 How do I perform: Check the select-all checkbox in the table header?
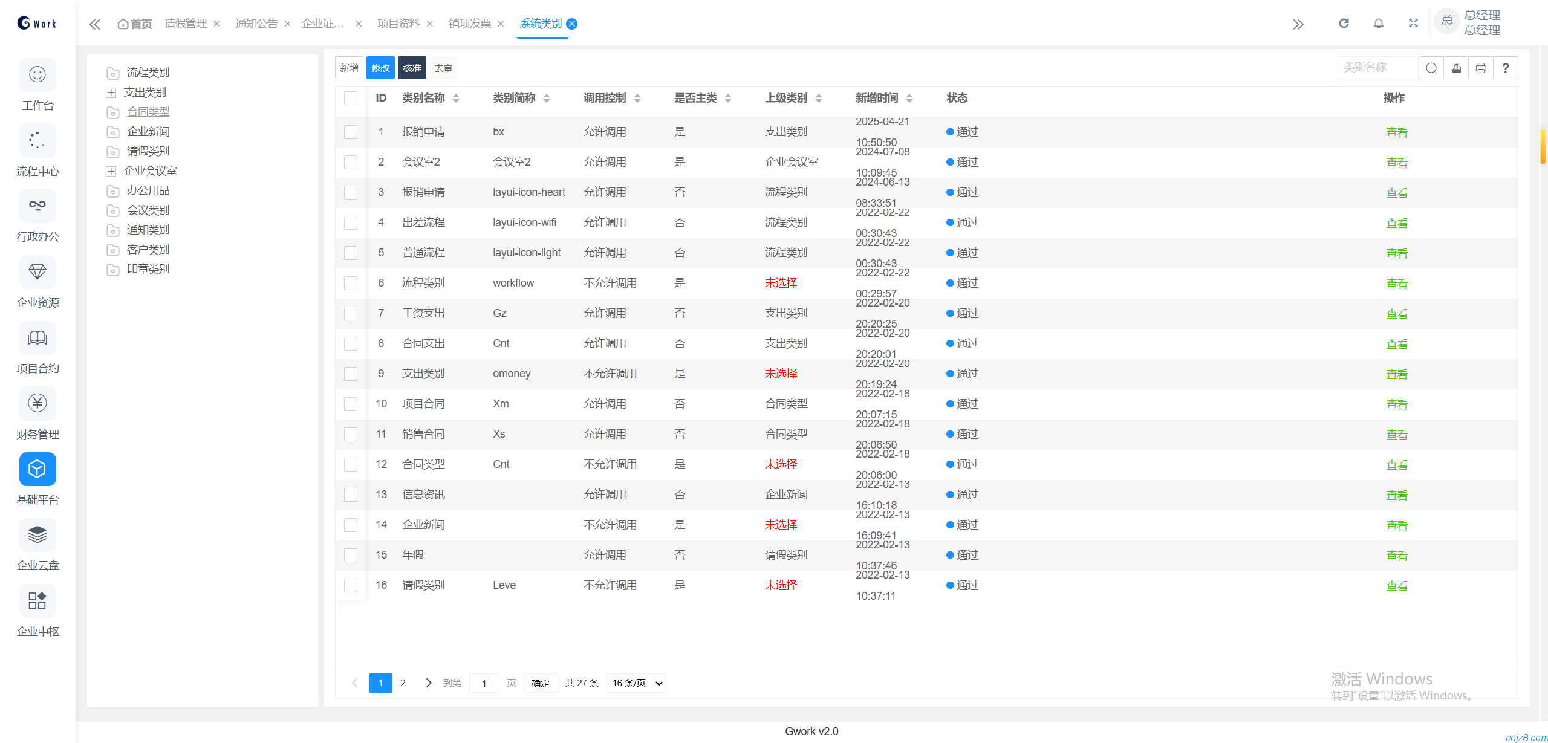(351, 98)
